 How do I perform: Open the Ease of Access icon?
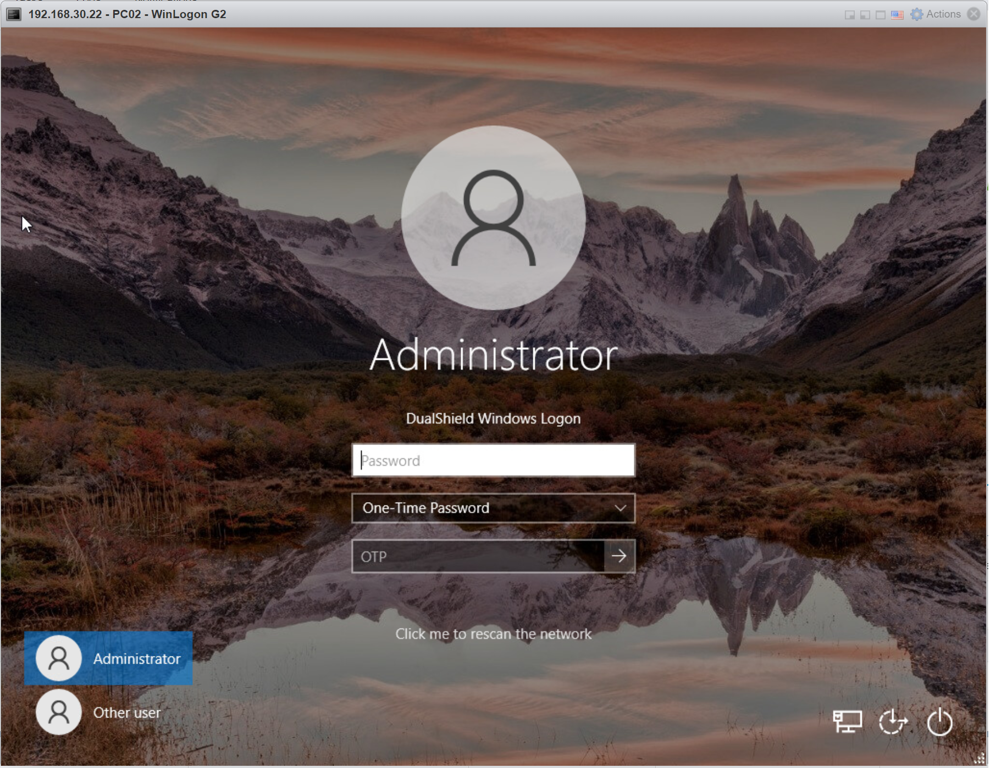(x=893, y=721)
